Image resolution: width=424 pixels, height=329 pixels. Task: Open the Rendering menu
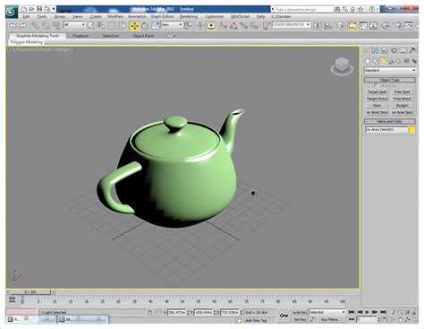(189, 16)
